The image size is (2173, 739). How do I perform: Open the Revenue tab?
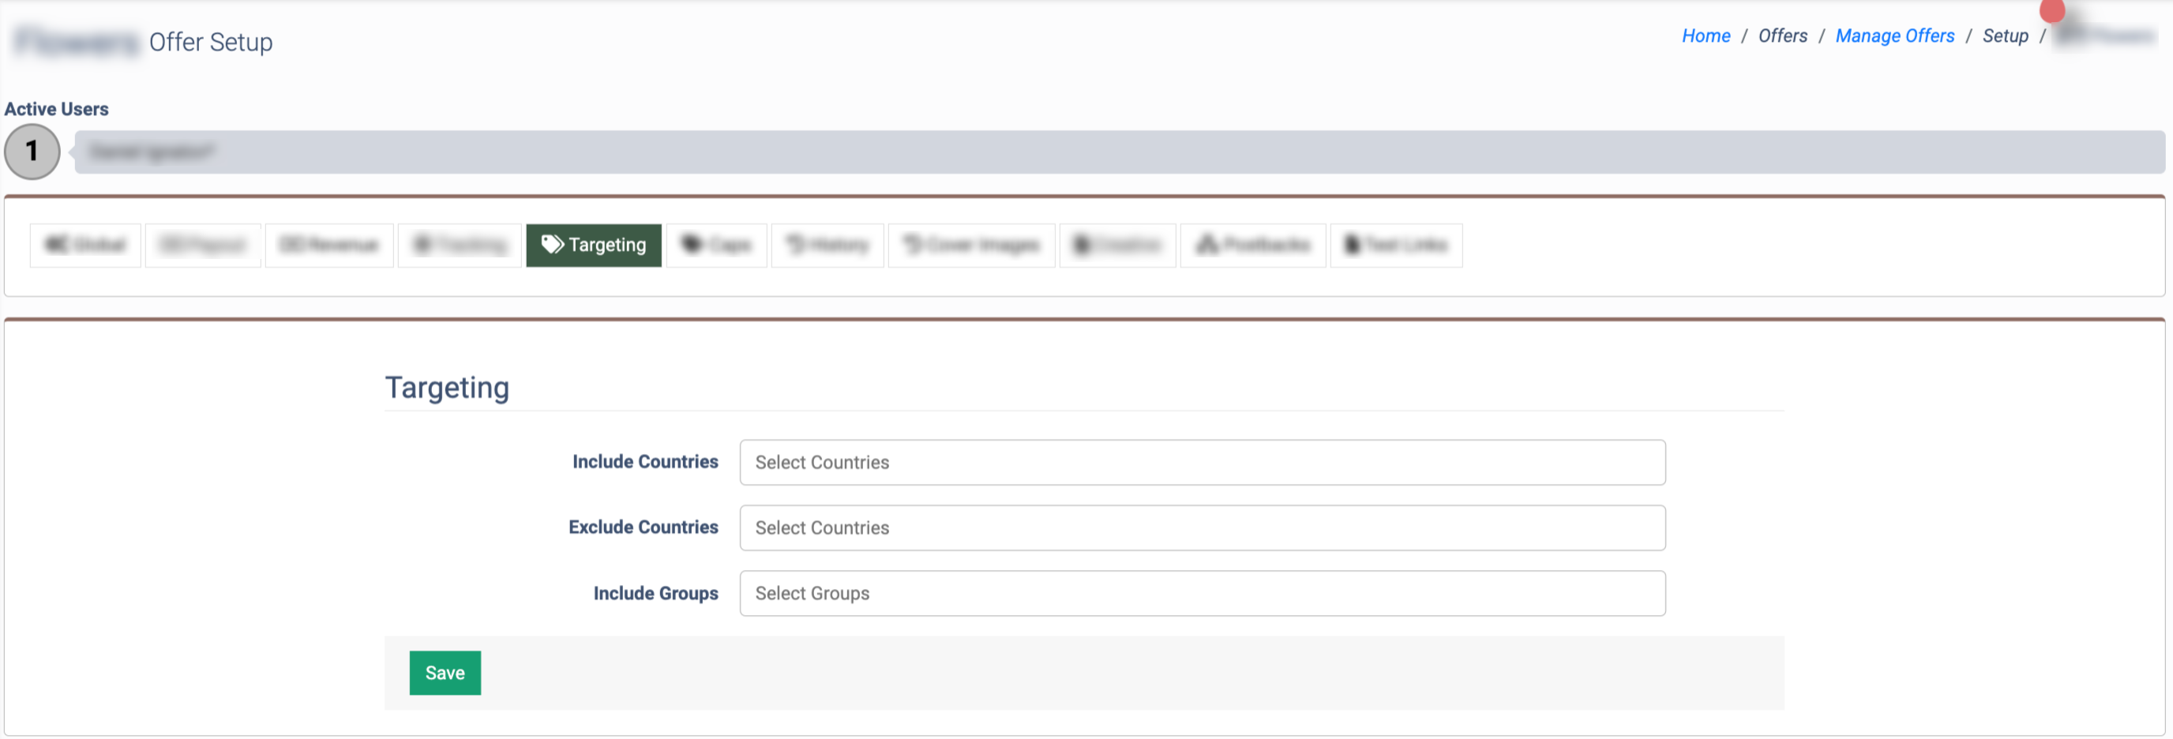point(329,246)
